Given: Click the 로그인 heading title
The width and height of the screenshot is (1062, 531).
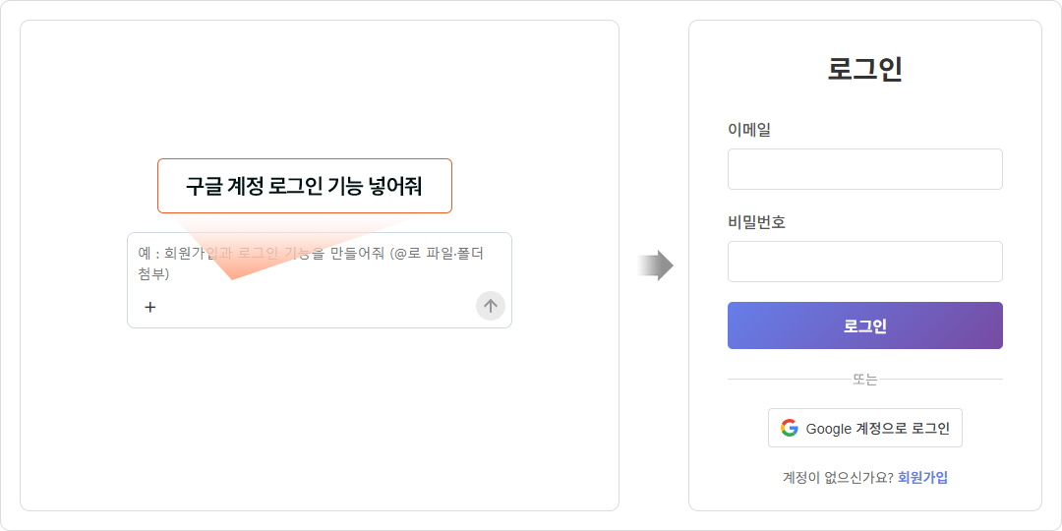Looking at the screenshot, I should 865,69.
